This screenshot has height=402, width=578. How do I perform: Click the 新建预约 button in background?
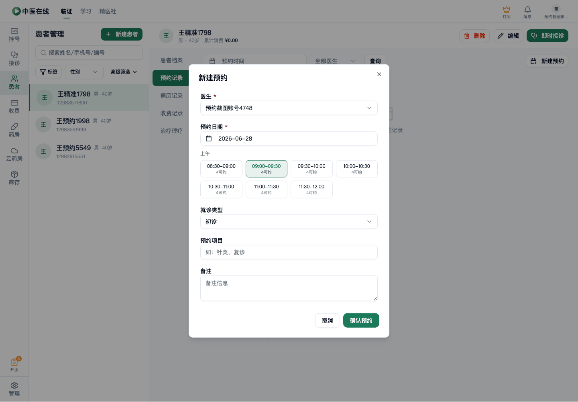pos(547,61)
